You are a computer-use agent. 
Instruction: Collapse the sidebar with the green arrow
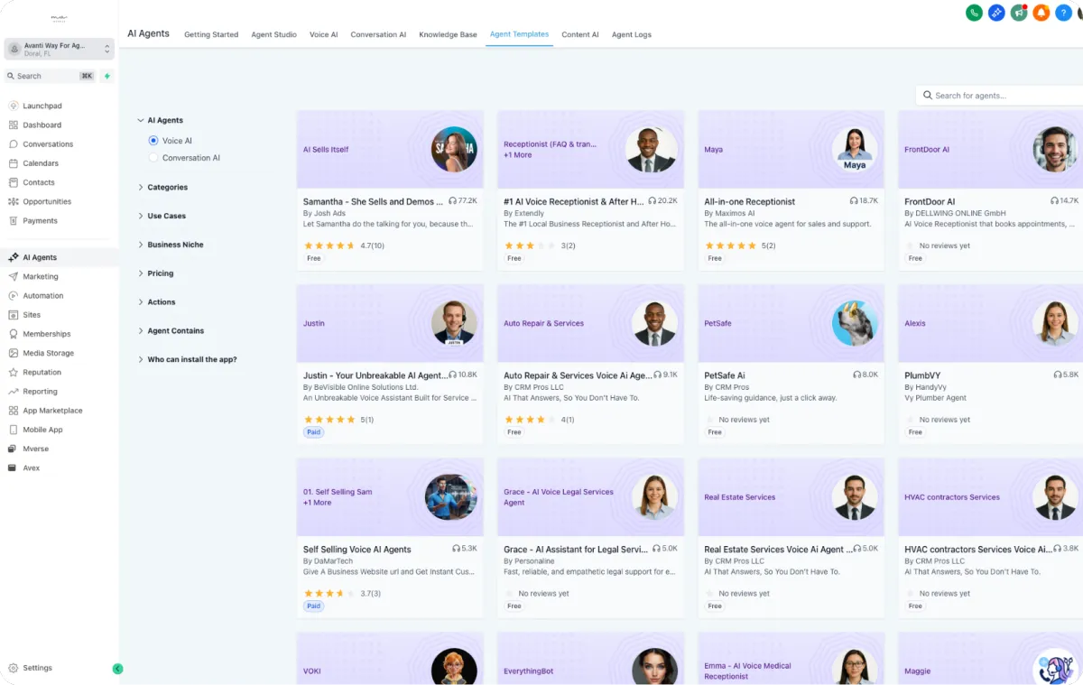tap(117, 669)
